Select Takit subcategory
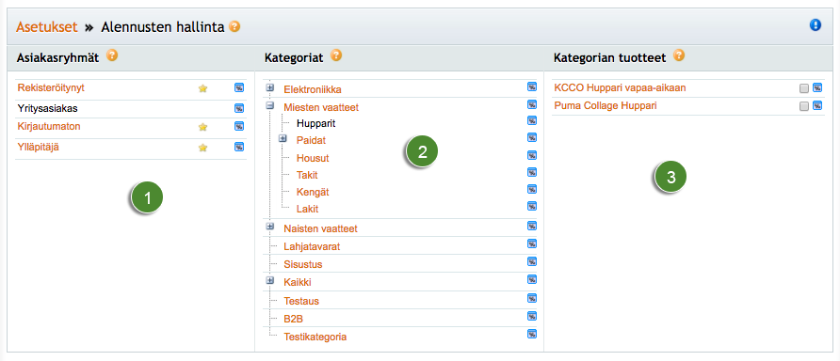The height and width of the screenshot is (361, 840). click(x=307, y=175)
